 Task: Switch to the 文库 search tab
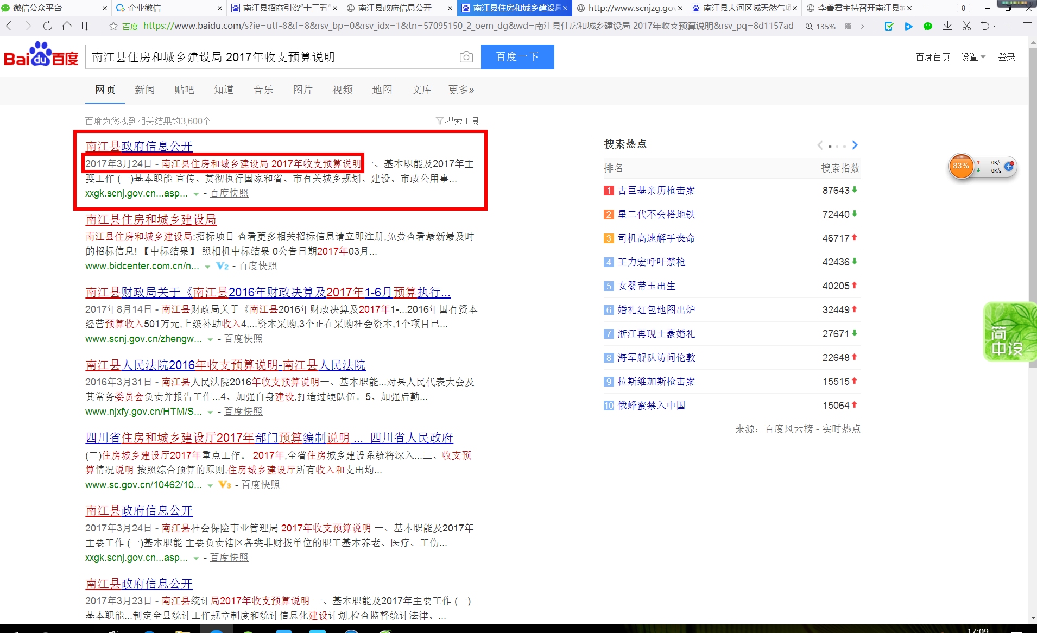pos(421,90)
